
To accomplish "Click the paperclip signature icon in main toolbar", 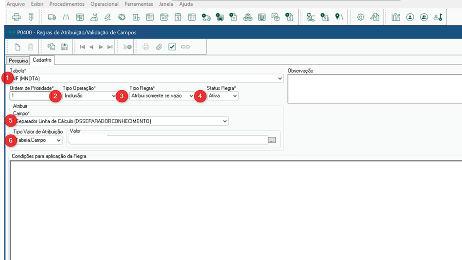I will tap(107, 17).
